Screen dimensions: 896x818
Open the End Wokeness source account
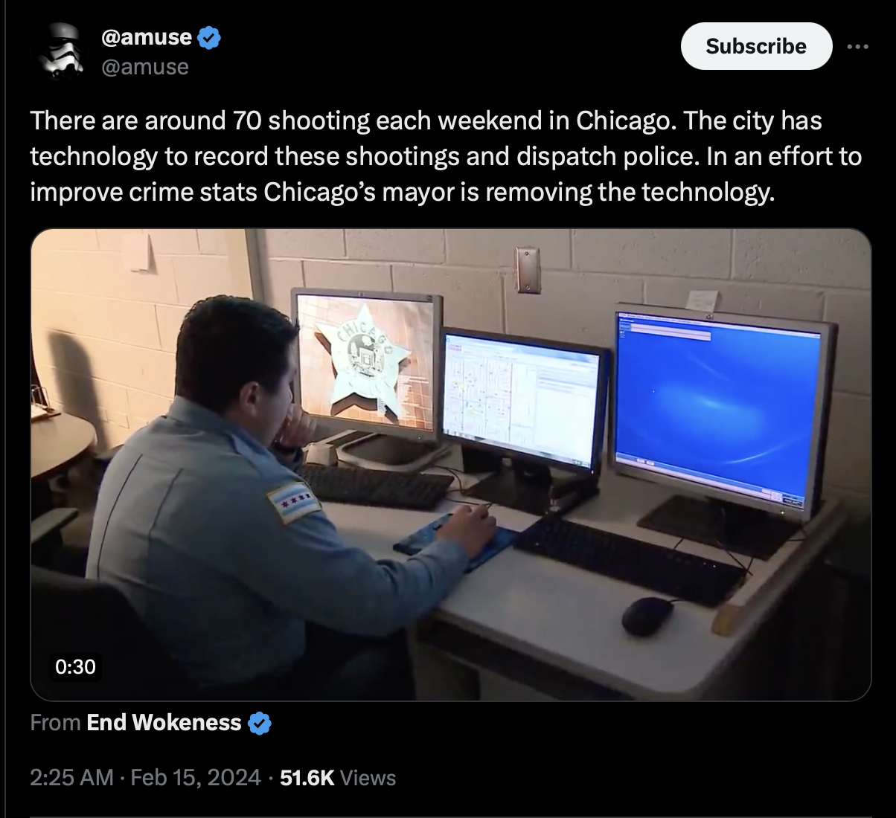(x=164, y=723)
